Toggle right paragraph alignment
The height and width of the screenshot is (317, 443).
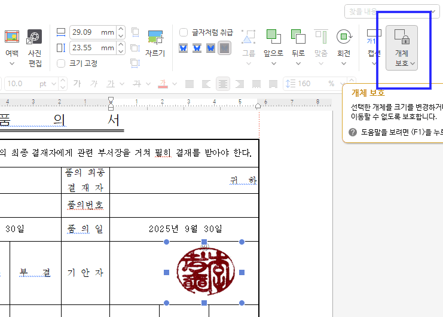[240, 84]
